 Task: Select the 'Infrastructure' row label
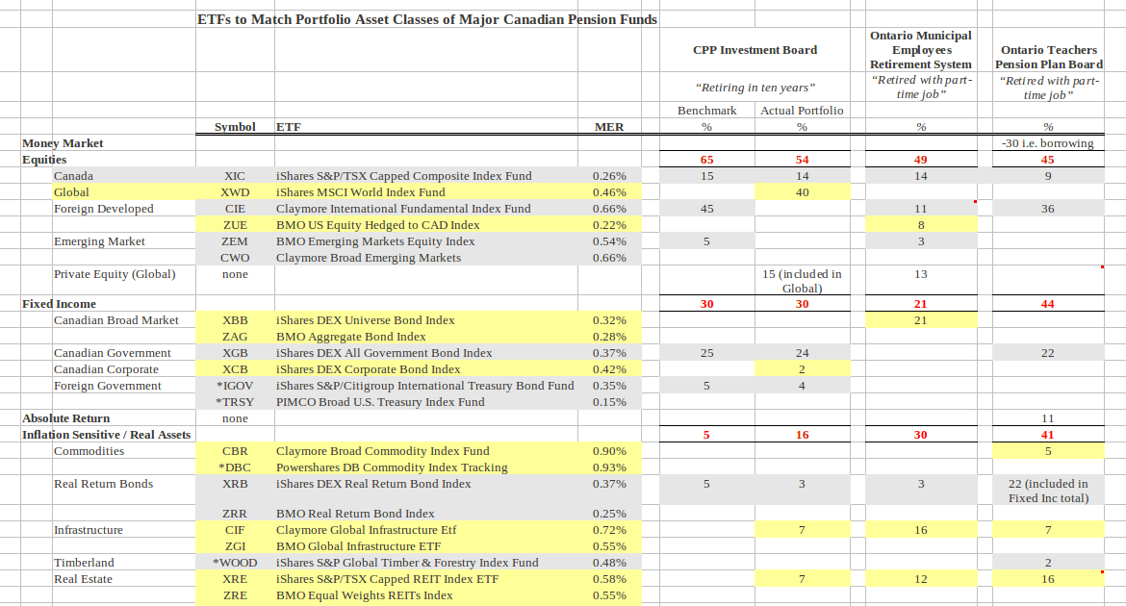coord(89,530)
